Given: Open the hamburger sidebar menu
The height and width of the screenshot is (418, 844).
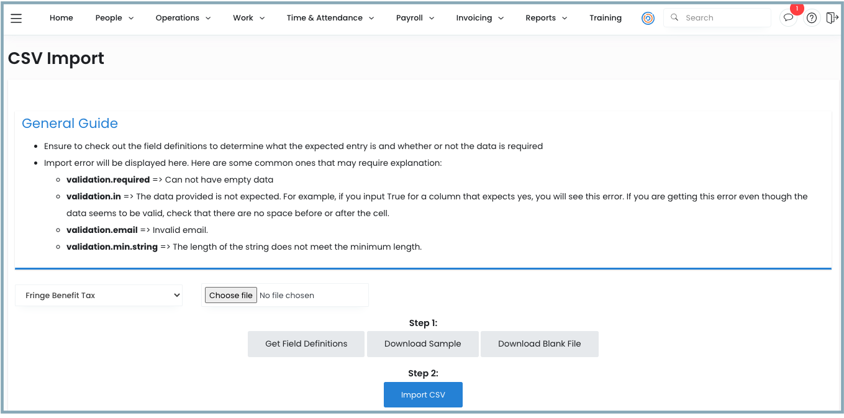Looking at the screenshot, I should 16,18.
